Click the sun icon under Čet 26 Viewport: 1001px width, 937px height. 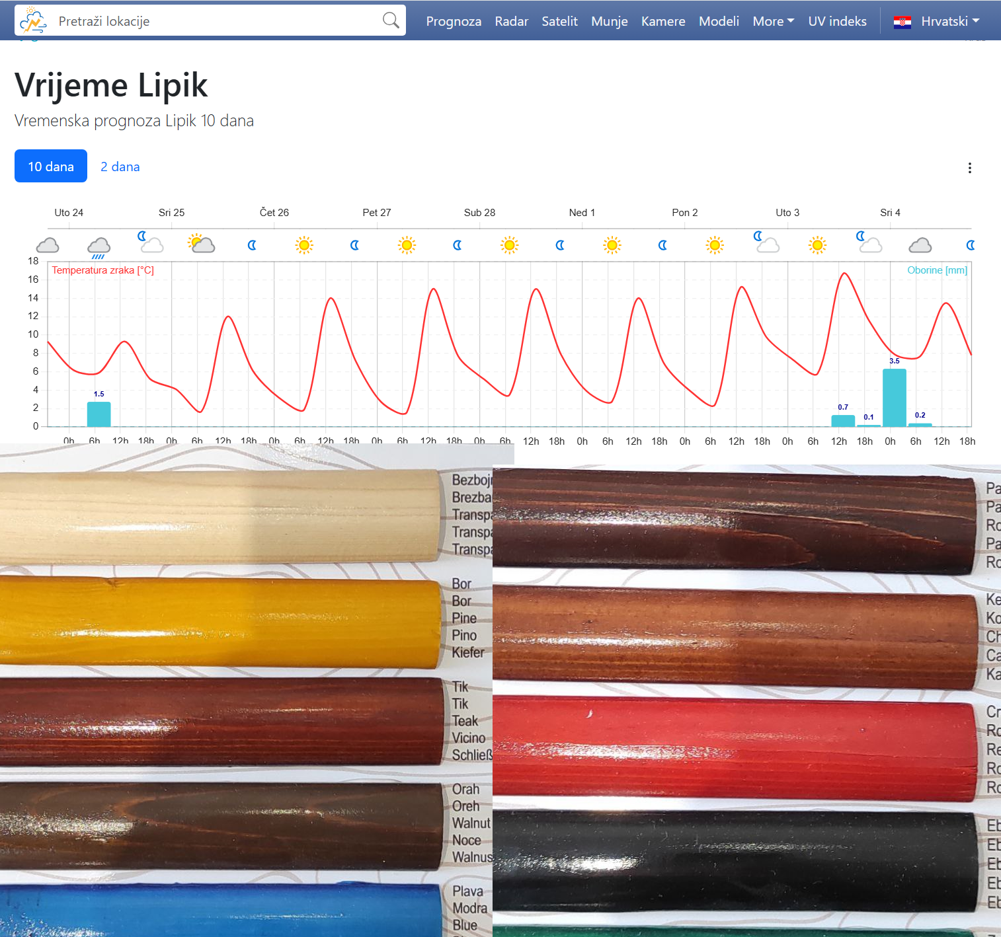coord(304,245)
